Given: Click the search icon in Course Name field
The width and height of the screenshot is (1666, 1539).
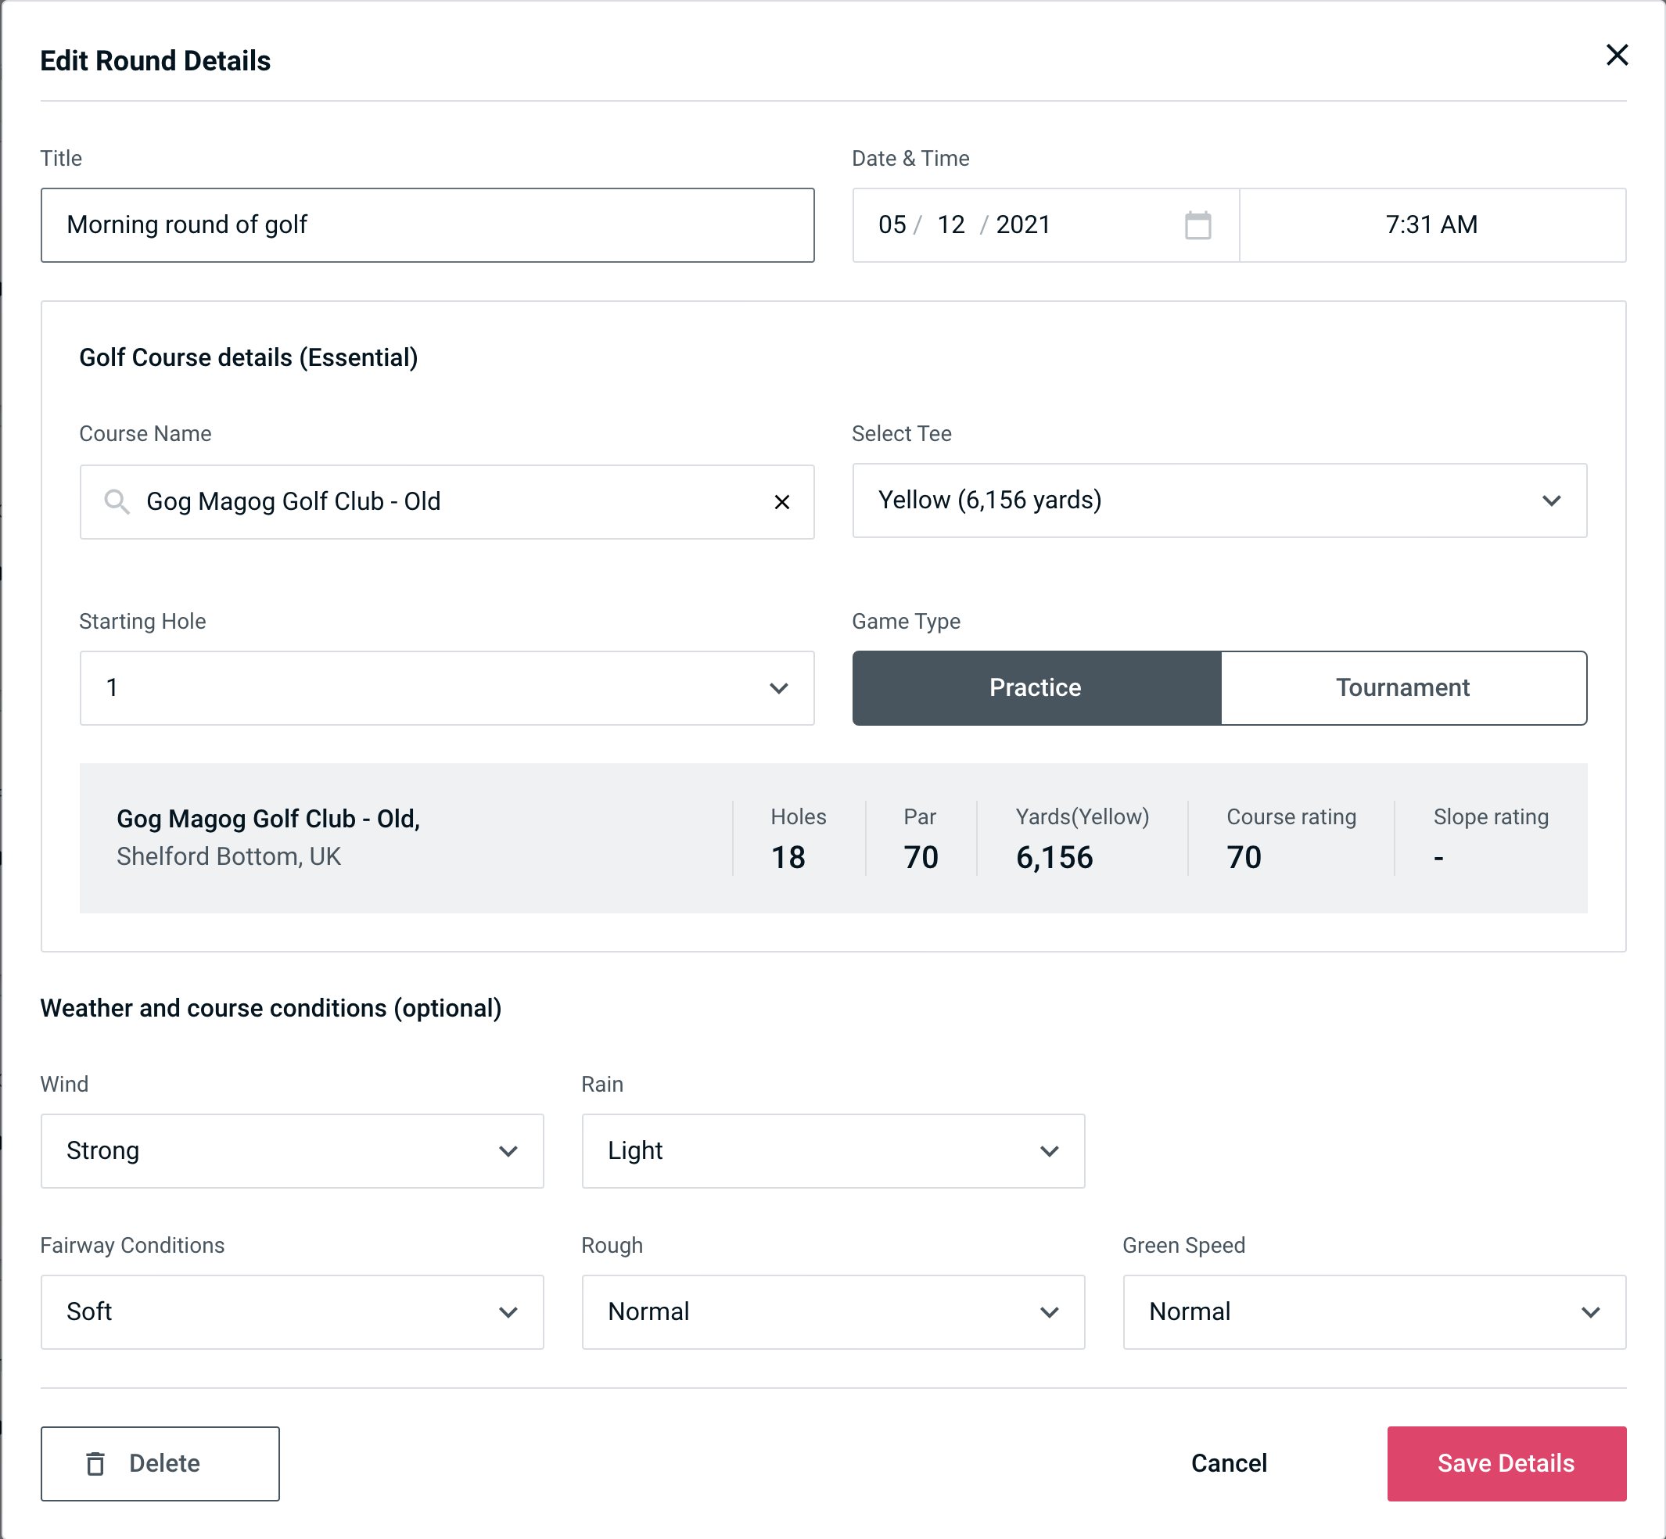Looking at the screenshot, I should (x=115, y=500).
